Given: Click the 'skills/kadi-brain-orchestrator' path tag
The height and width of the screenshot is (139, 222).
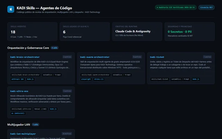Looking at the screenshot, I should point(25,75).
